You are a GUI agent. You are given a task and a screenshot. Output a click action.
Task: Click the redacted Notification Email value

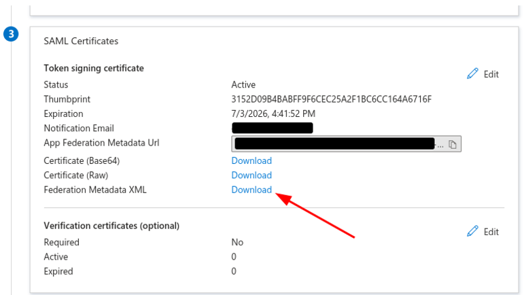[x=272, y=128]
